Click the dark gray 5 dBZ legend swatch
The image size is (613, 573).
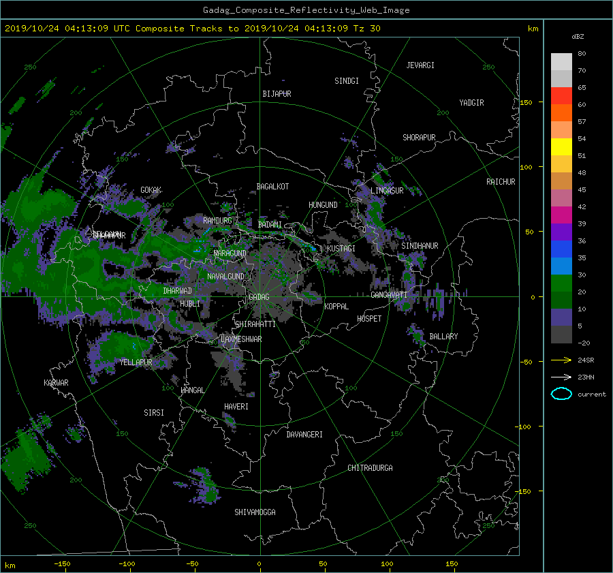(x=561, y=334)
